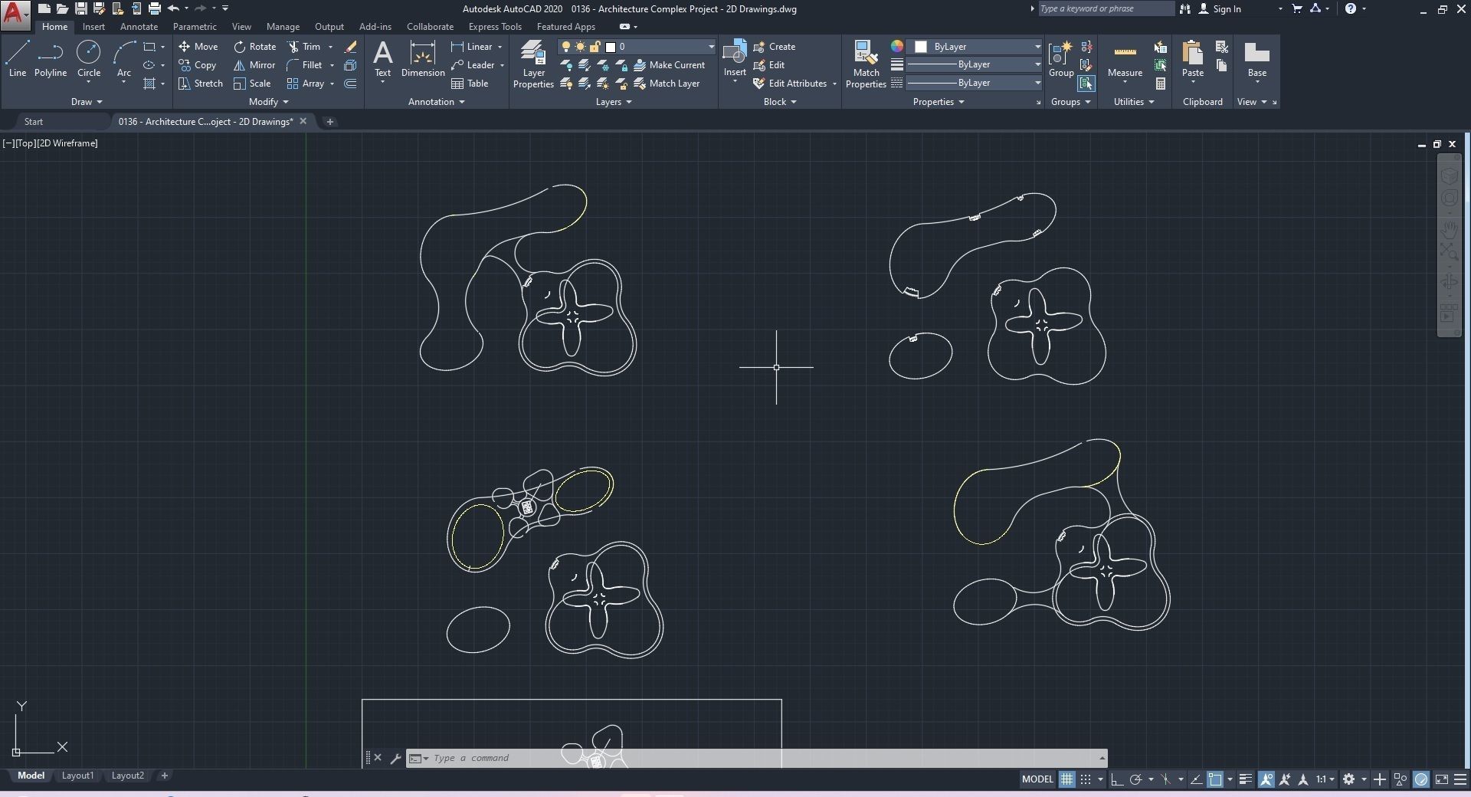This screenshot has width=1471, height=797.
Task: Toggle drawing grid display
Action: pos(1066,779)
